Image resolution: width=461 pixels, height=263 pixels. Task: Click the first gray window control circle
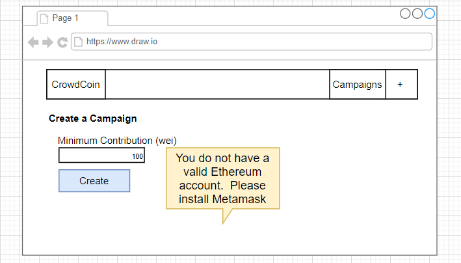[405, 14]
